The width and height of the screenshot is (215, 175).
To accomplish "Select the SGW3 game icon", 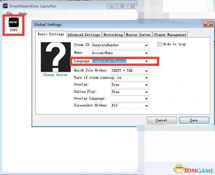I will coord(13,23).
